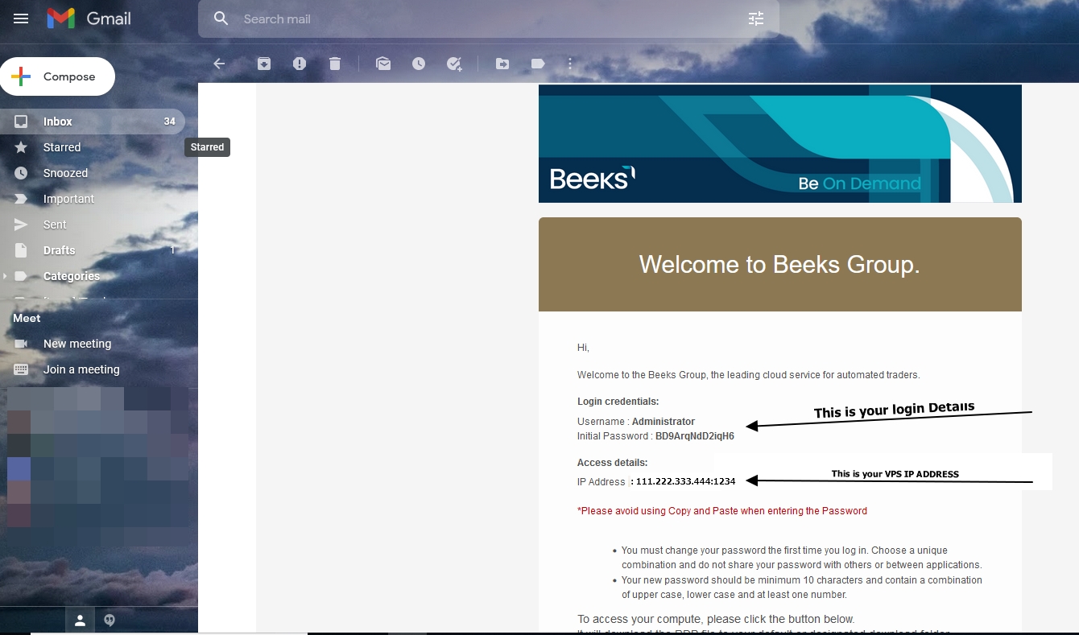
Task: Click the Welcome to Beeks Group heading
Action: (779, 265)
